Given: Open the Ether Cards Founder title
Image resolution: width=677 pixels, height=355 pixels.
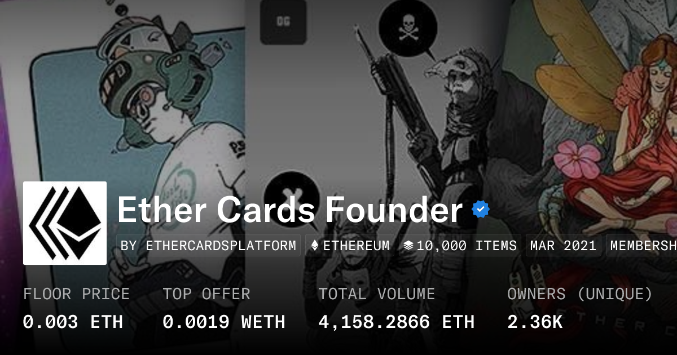Looking at the screenshot, I should click(290, 210).
